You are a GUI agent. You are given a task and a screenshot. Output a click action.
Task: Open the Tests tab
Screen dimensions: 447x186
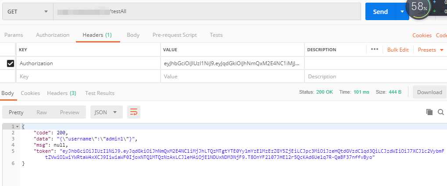pyautogui.click(x=216, y=35)
